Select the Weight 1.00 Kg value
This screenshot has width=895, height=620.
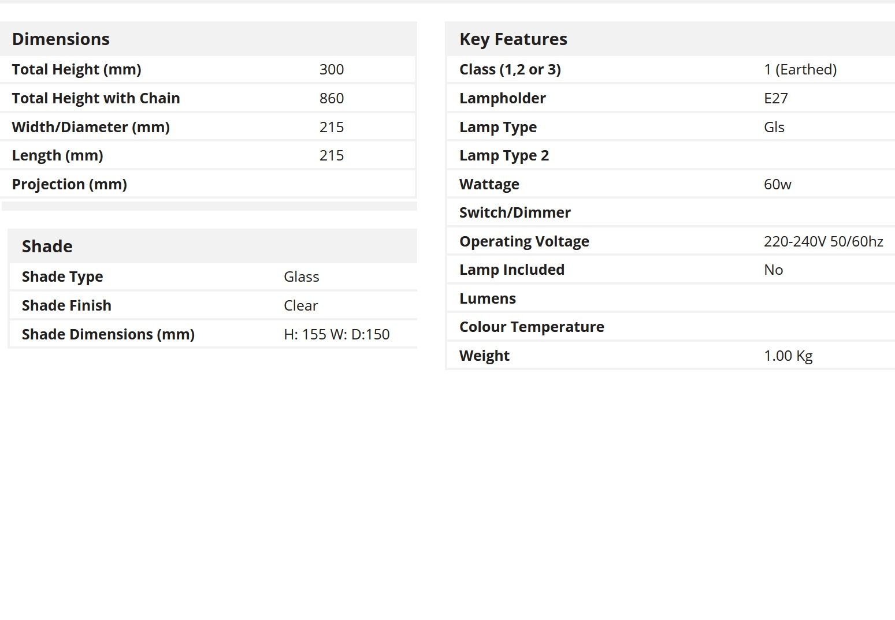788,356
